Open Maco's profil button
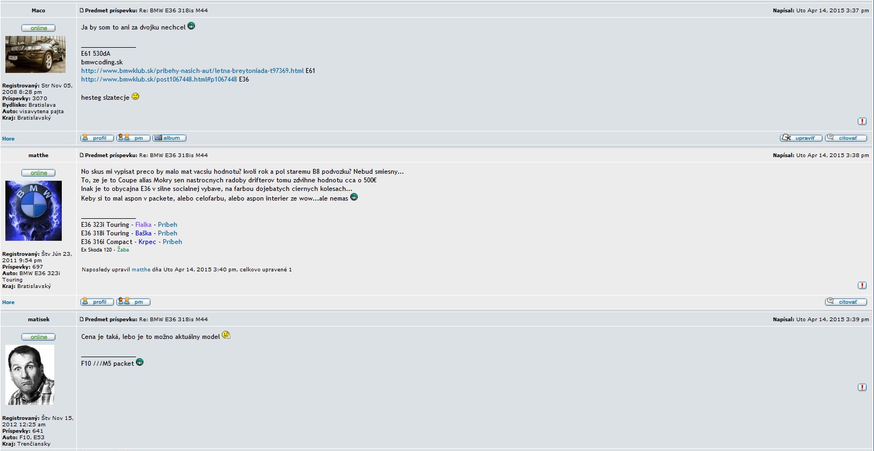Screen dimensions: 874x451 coord(97,138)
